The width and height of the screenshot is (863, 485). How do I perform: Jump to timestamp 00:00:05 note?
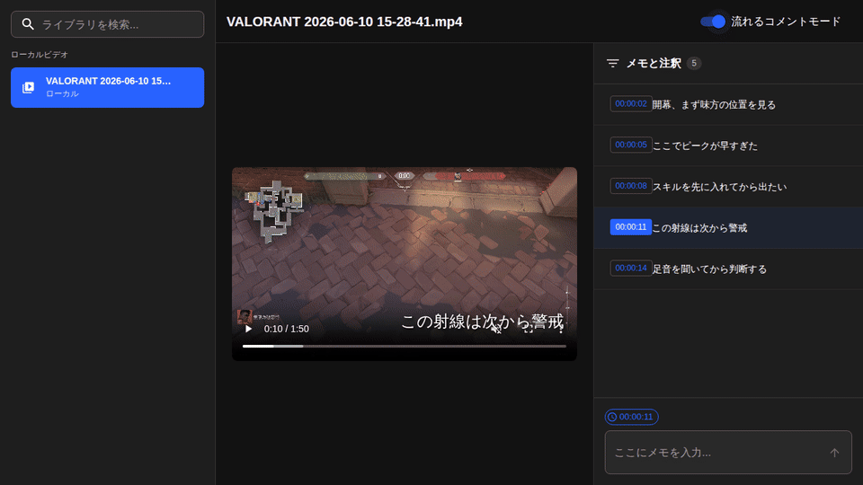click(x=631, y=145)
